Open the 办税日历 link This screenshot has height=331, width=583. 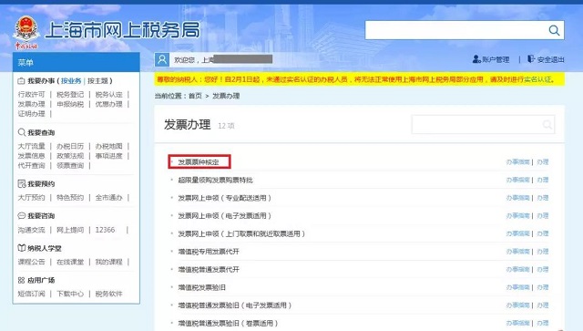(x=70, y=146)
